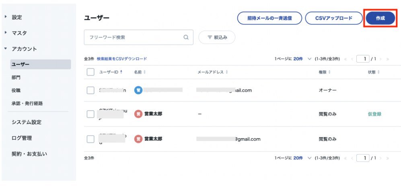Open top 1ページに 20件 page-size dropdown
The height and width of the screenshot is (188, 401).
(302, 59)
